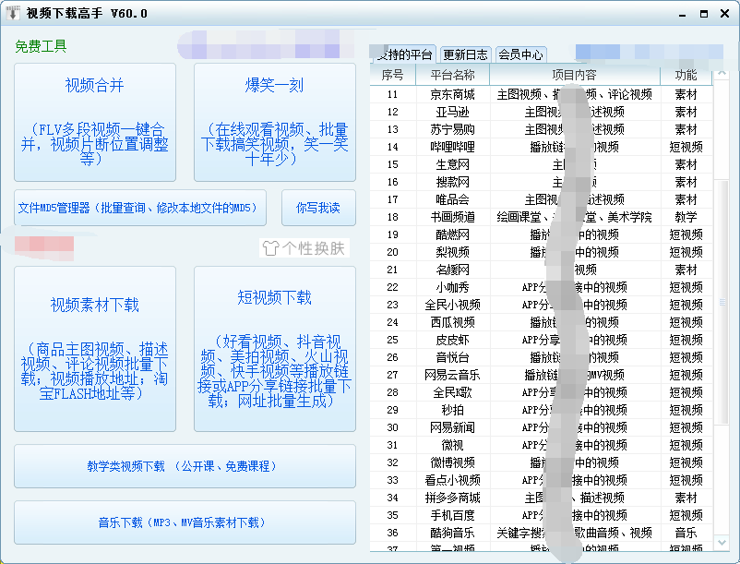Image resolution: width=740 pixels, height=564 pixels.
Task: Select 名媛网 row
Action: click(542, 270)
